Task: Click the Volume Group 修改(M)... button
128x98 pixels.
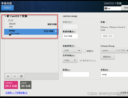Action: (x=108, y=57)
